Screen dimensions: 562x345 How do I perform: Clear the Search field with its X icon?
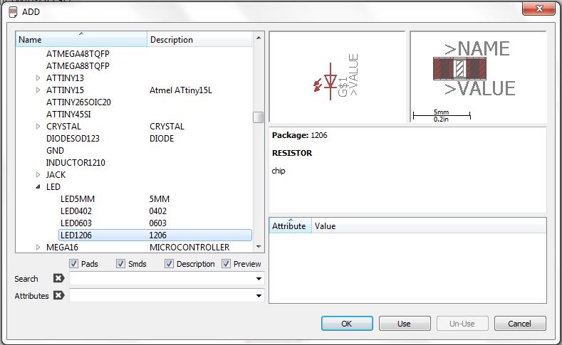pyautogui.click(x=59, y=278)
